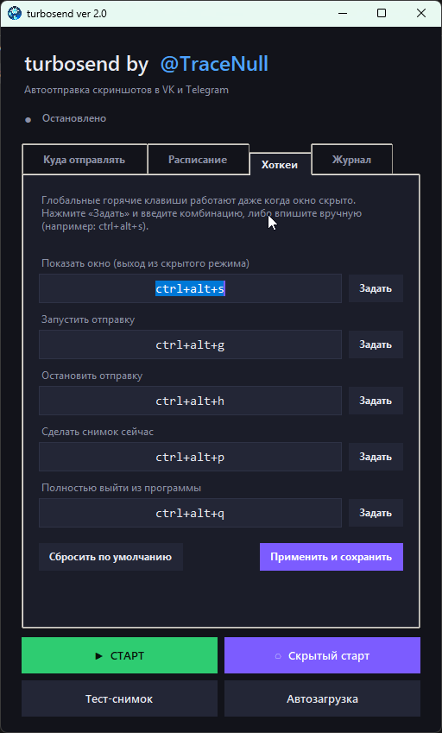Open the Автозагрузка autostart option
442x733 pixels.
(x=322, y=698)
